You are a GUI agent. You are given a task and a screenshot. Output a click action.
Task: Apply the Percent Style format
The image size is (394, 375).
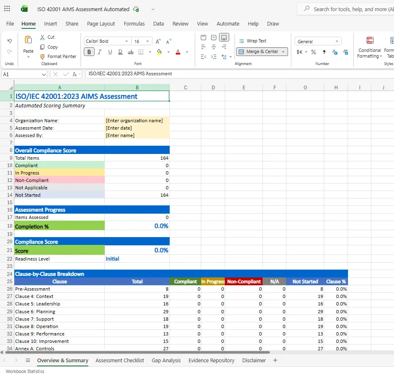point(313,52)
